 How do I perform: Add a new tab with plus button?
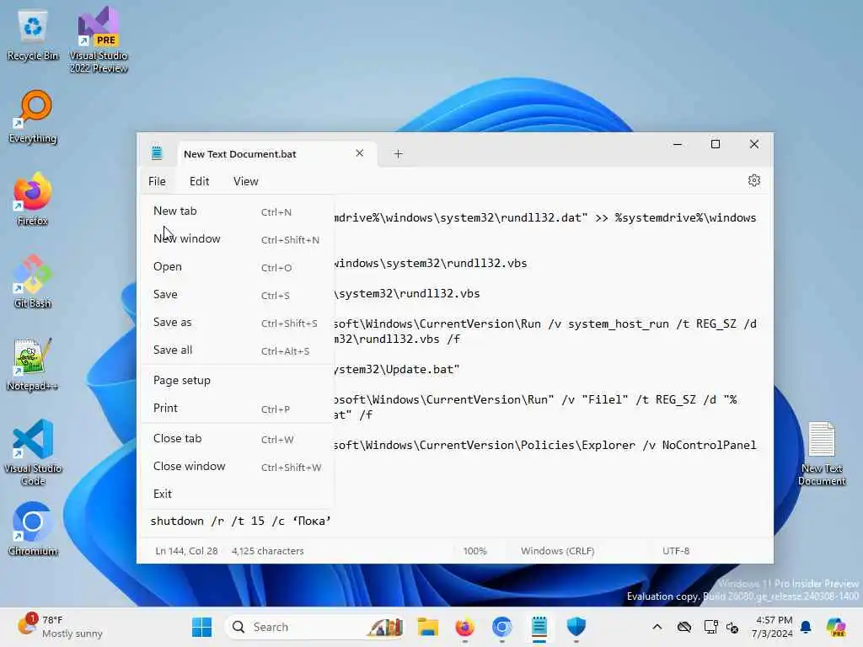[x=398, y=154]
